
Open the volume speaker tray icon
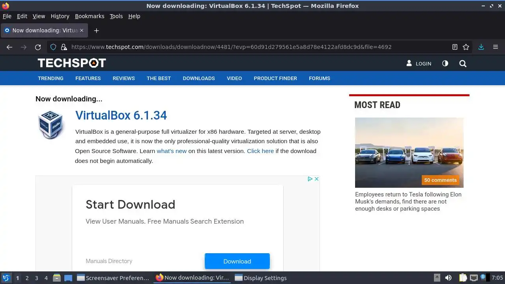click(448, 278)
